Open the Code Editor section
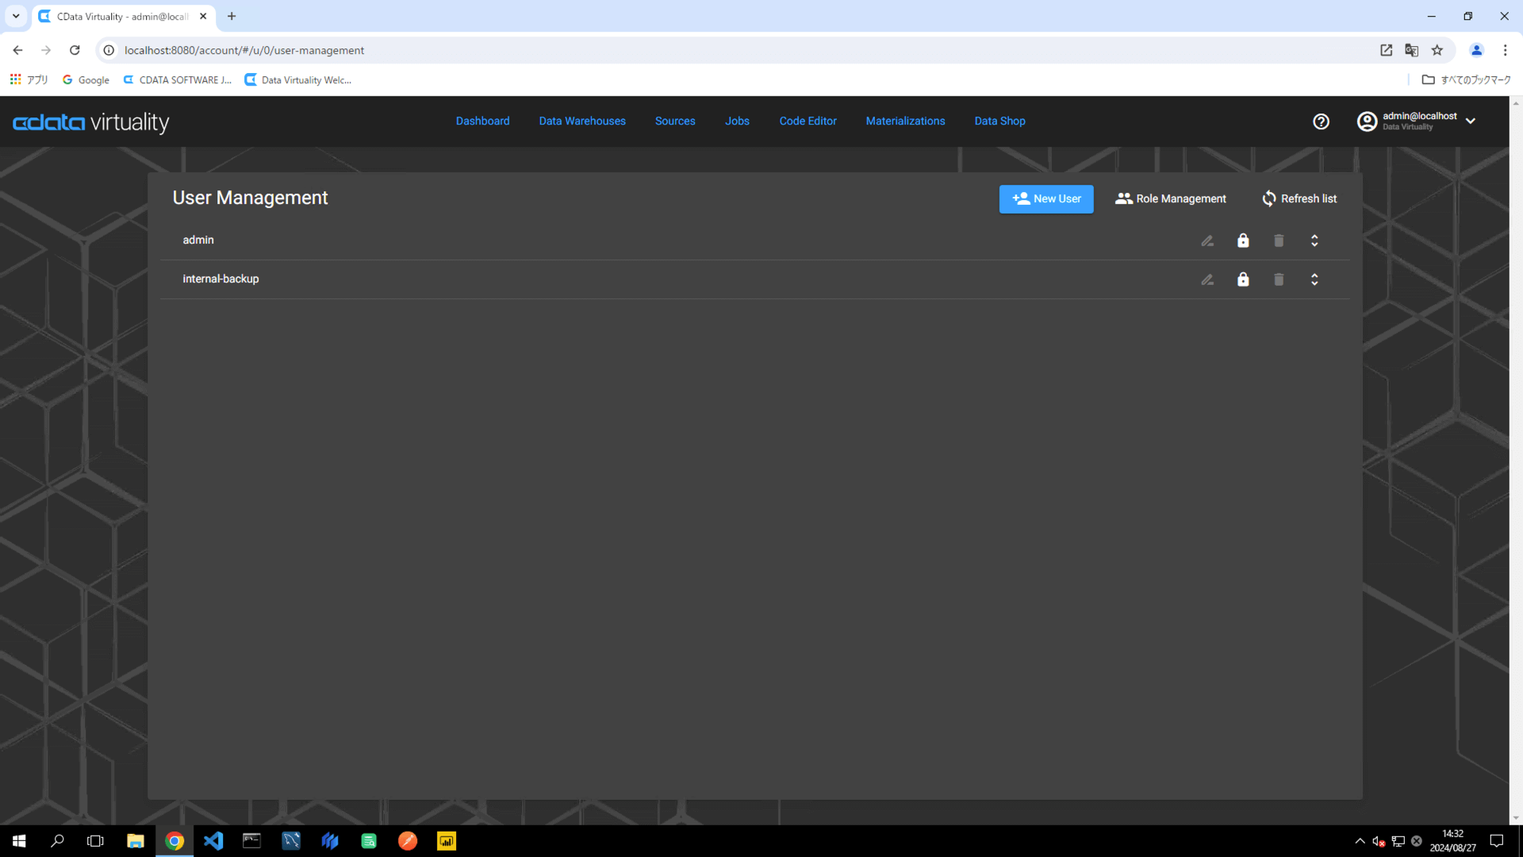This screenshot has width=1523, height=857. 808,121
